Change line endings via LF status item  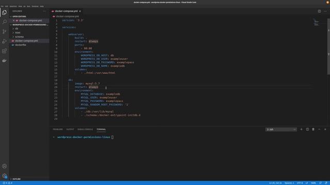point(307,183)
